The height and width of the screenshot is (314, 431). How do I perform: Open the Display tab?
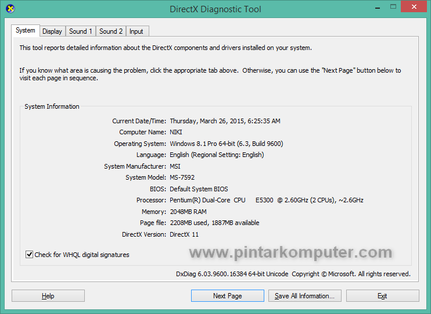[52, 31]
